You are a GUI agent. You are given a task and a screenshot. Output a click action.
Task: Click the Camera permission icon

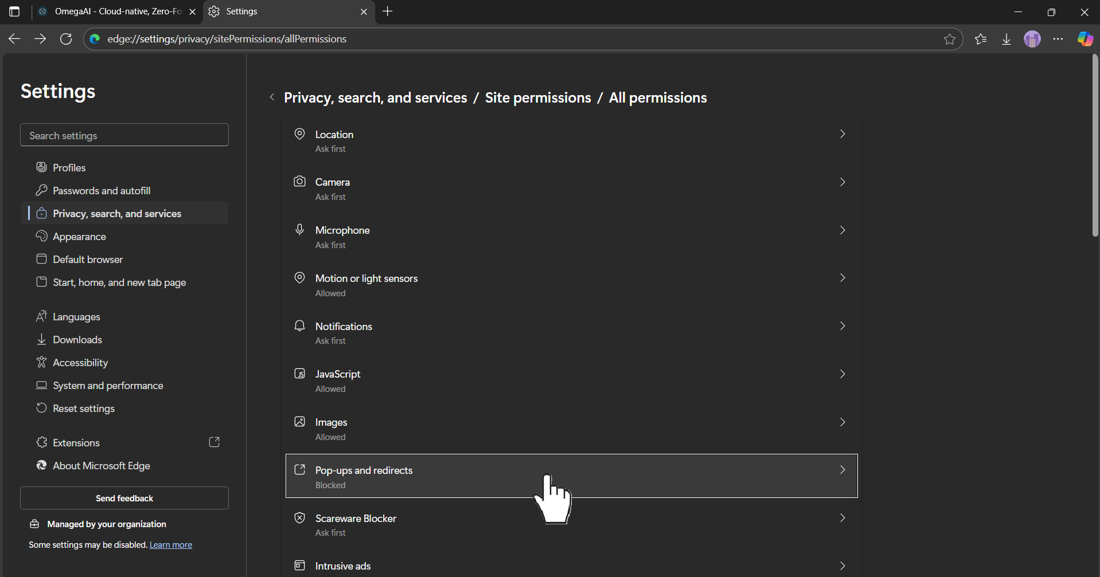[x=300, y=181]
